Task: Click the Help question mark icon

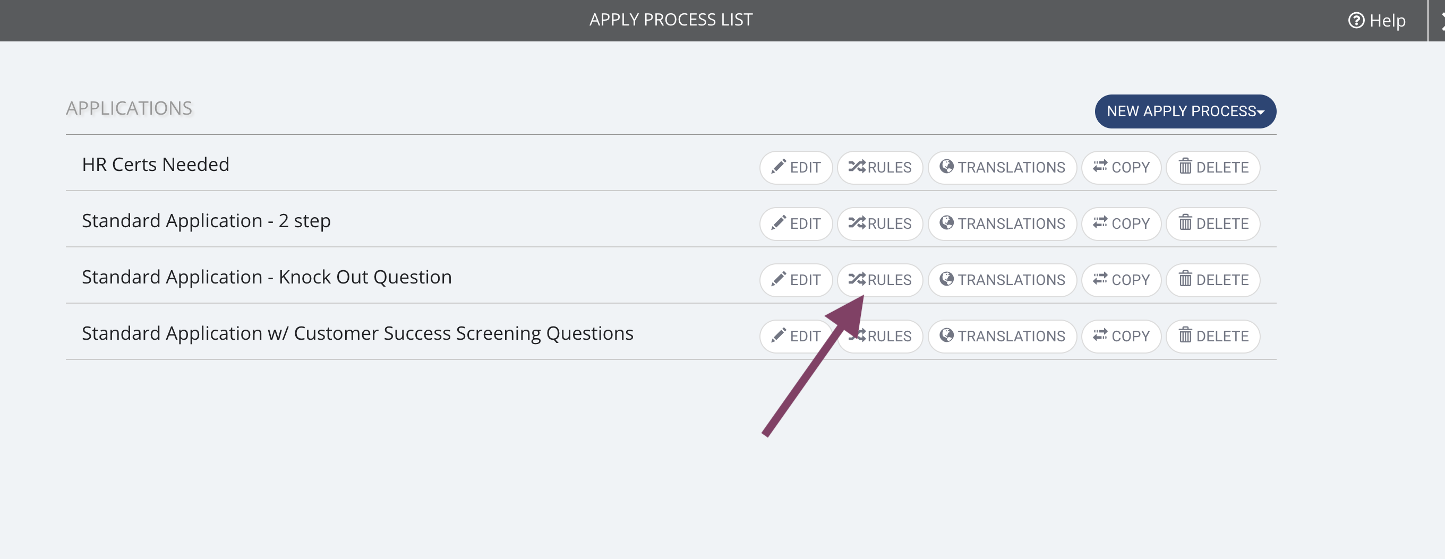Action: [1356, 20]
